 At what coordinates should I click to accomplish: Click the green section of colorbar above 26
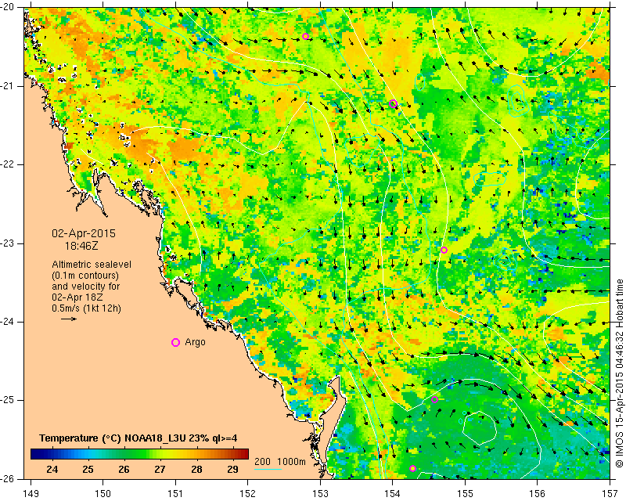(x=124, y=454)
